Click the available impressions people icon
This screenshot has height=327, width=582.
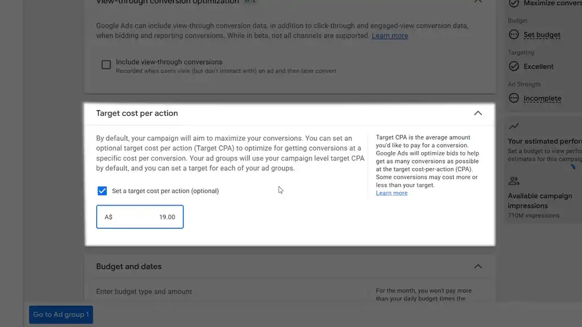[x=514, y=181]
